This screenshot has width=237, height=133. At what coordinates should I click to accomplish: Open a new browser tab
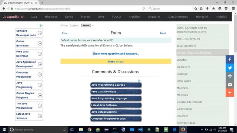click(x=42, y=3)
